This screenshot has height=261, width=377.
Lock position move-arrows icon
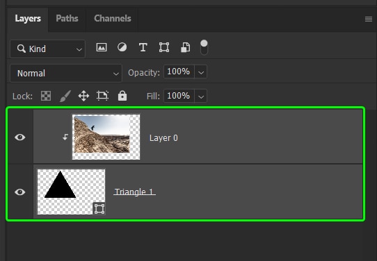[83, 96]
